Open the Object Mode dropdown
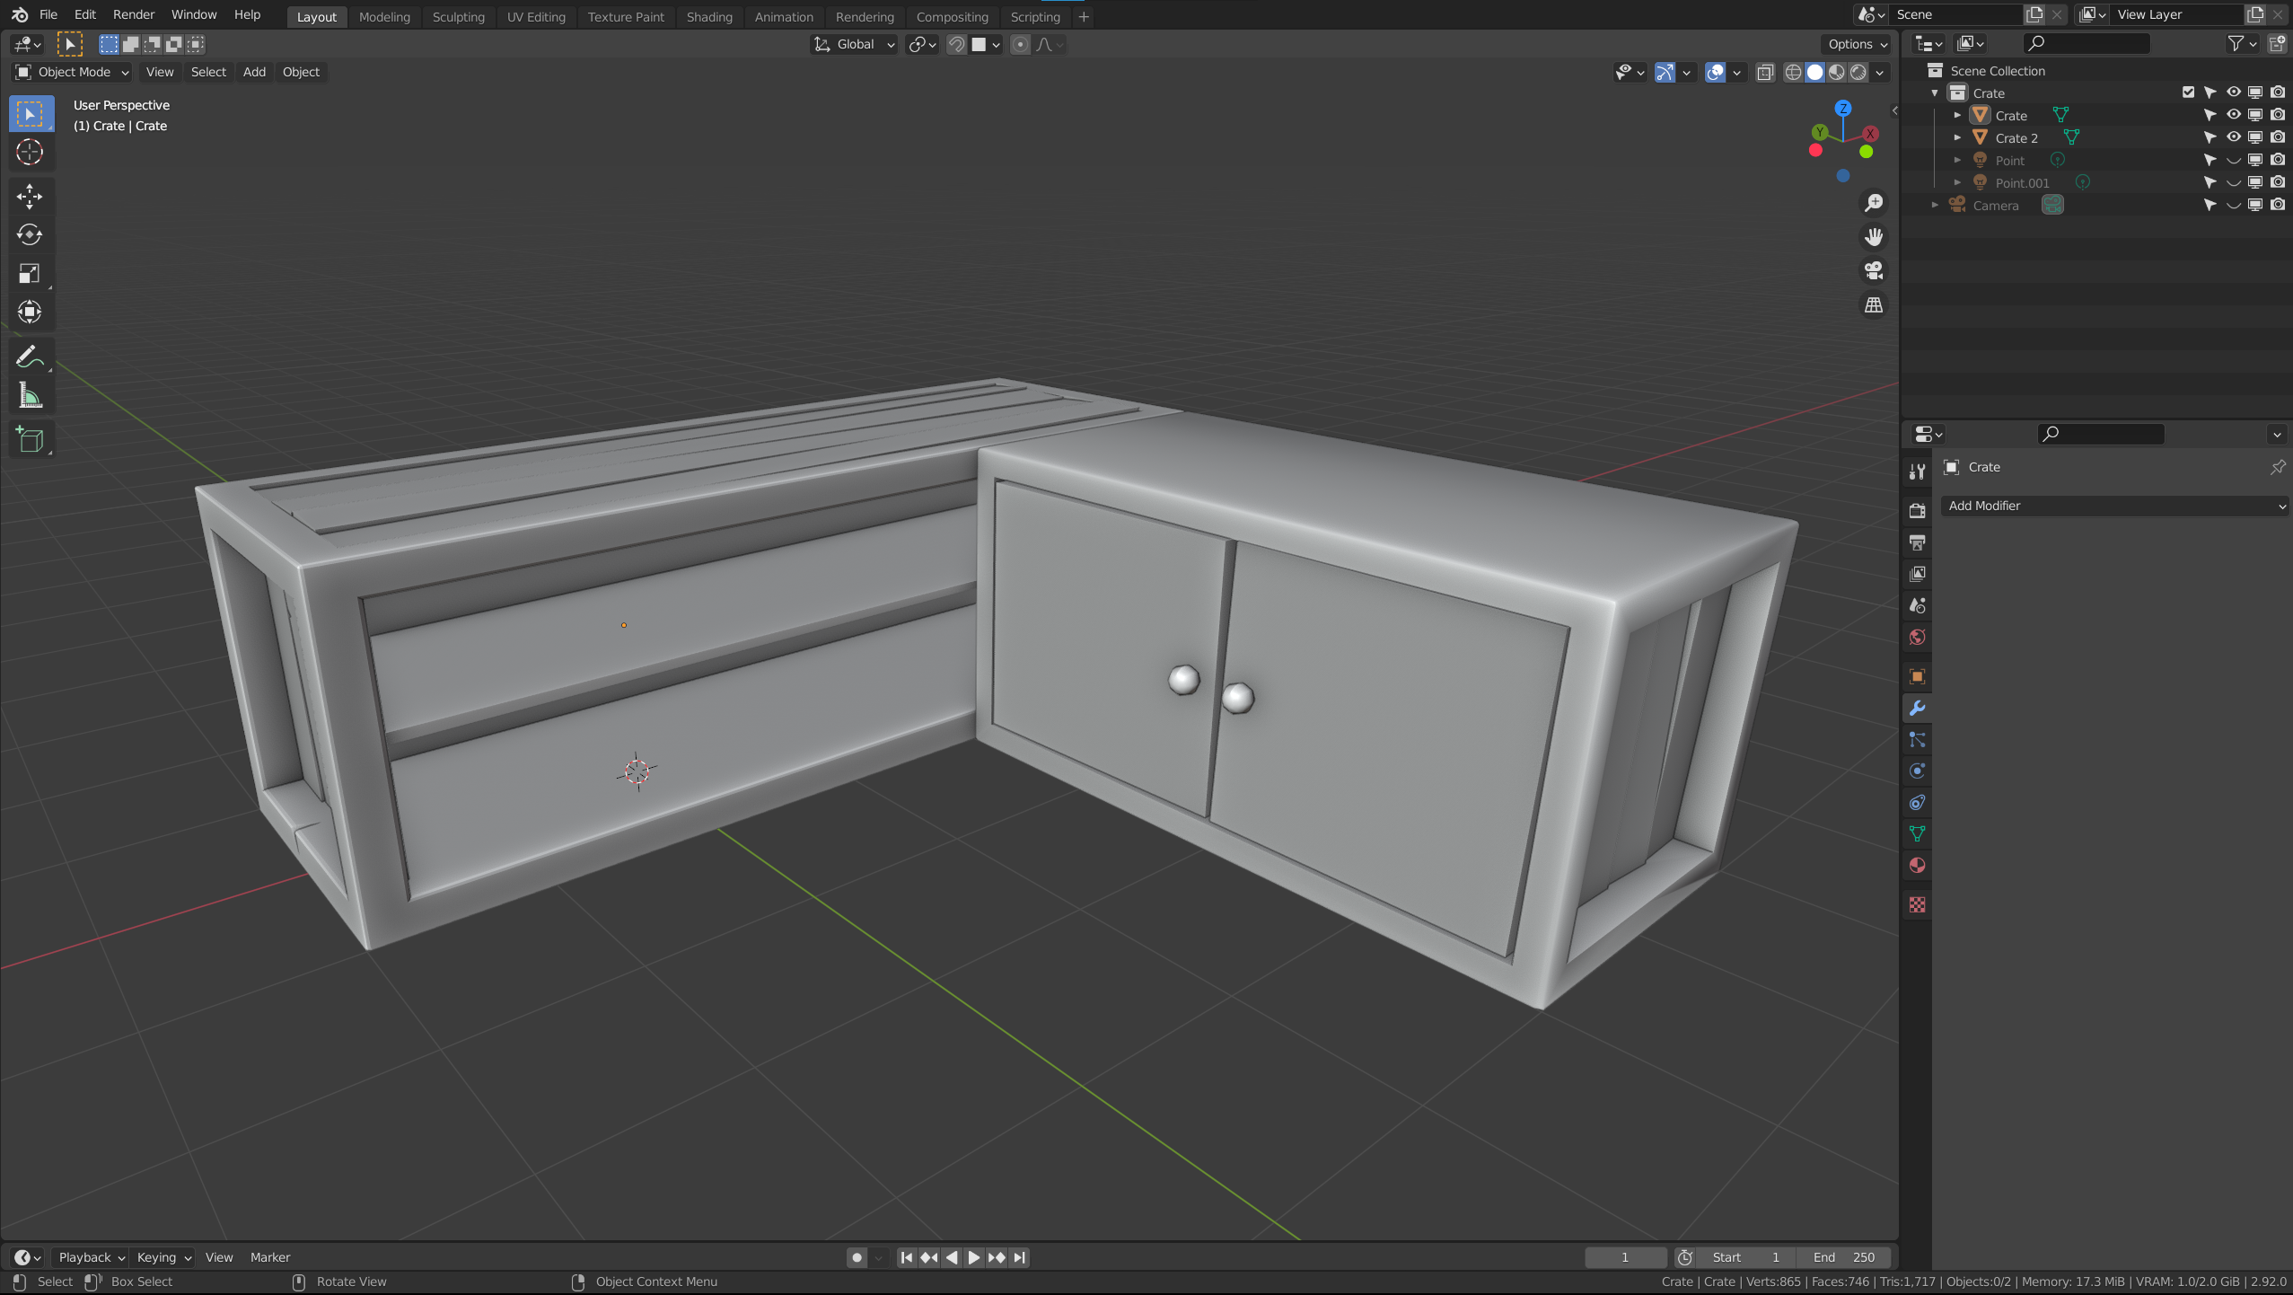Image resolution: width=2293 pixels, height=1295 pixels. 72,72
